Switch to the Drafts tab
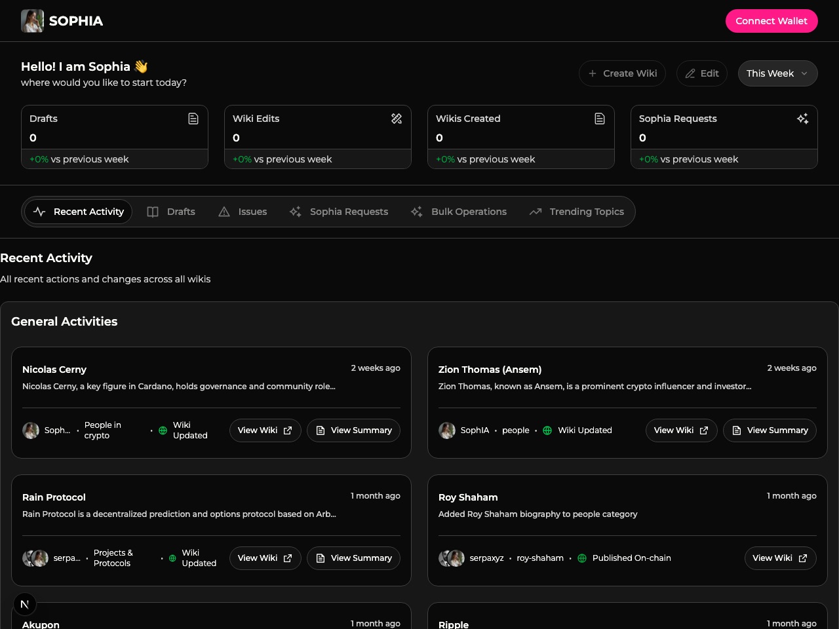The image size is (839, 629). pyautogui.click(x=172, y=212)
